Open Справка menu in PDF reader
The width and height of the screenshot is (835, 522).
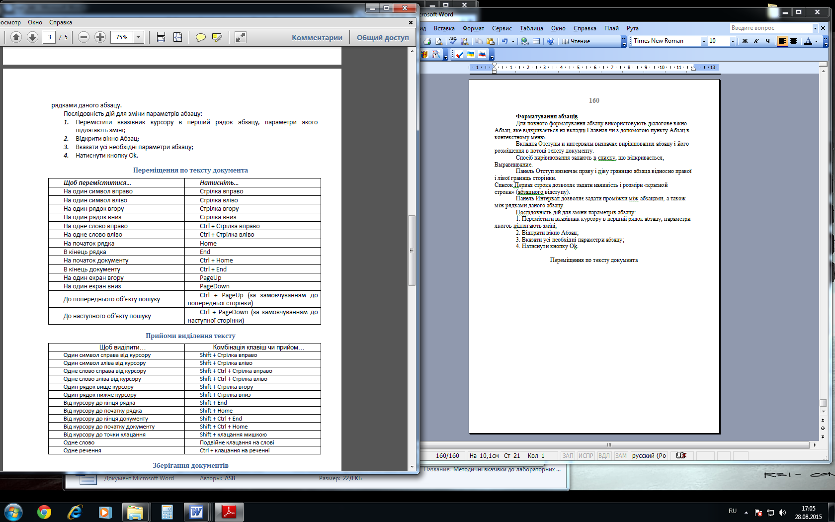coord(61,22)
